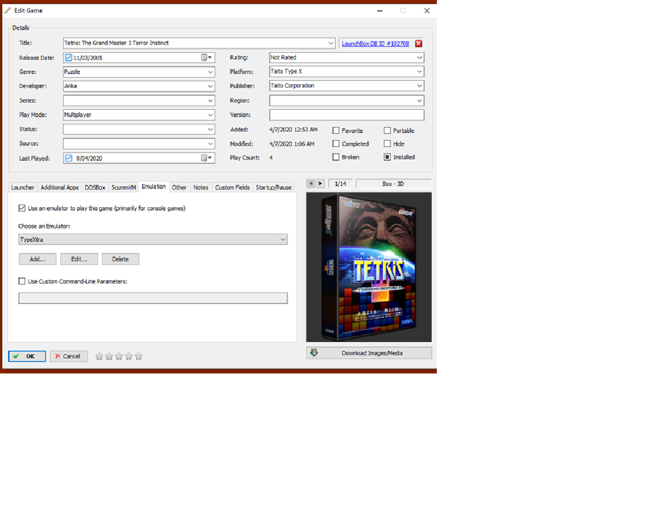
Task: Open the Notes tab
Action: click(x=201, y=188)
